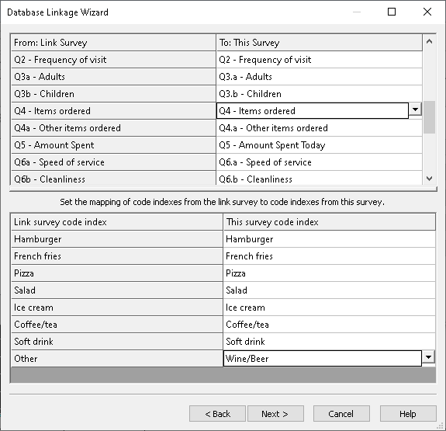Select the Q6.b - Cleanliness target cell
The height and width of the screenshot is (431, 446).
point(319,179)
